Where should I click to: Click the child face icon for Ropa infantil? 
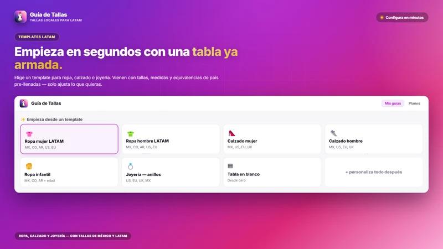pyautogui.click(x=29, y=167)
